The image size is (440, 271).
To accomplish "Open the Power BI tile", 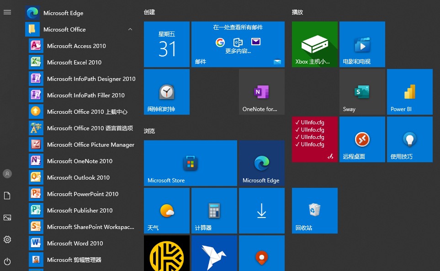I will (409, 92).
